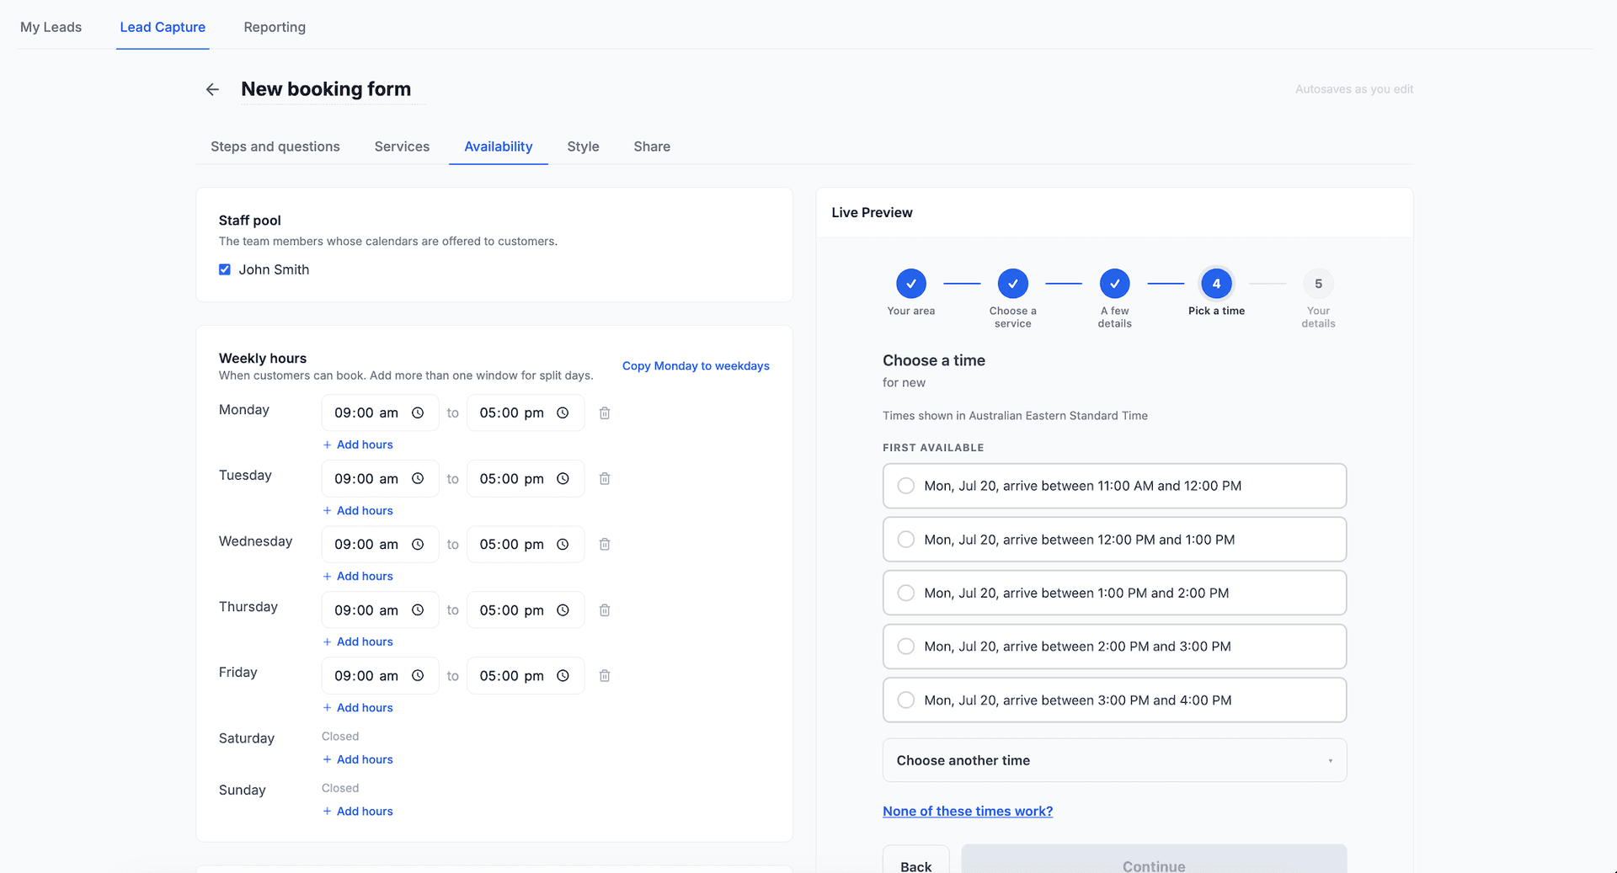Switch to the Style tab
The height and width of the screenshot is (873, 1617).
[x=583, y=146]
